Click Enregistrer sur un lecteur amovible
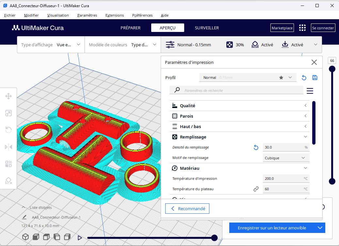The image size is (339, 246). [272, 228]
